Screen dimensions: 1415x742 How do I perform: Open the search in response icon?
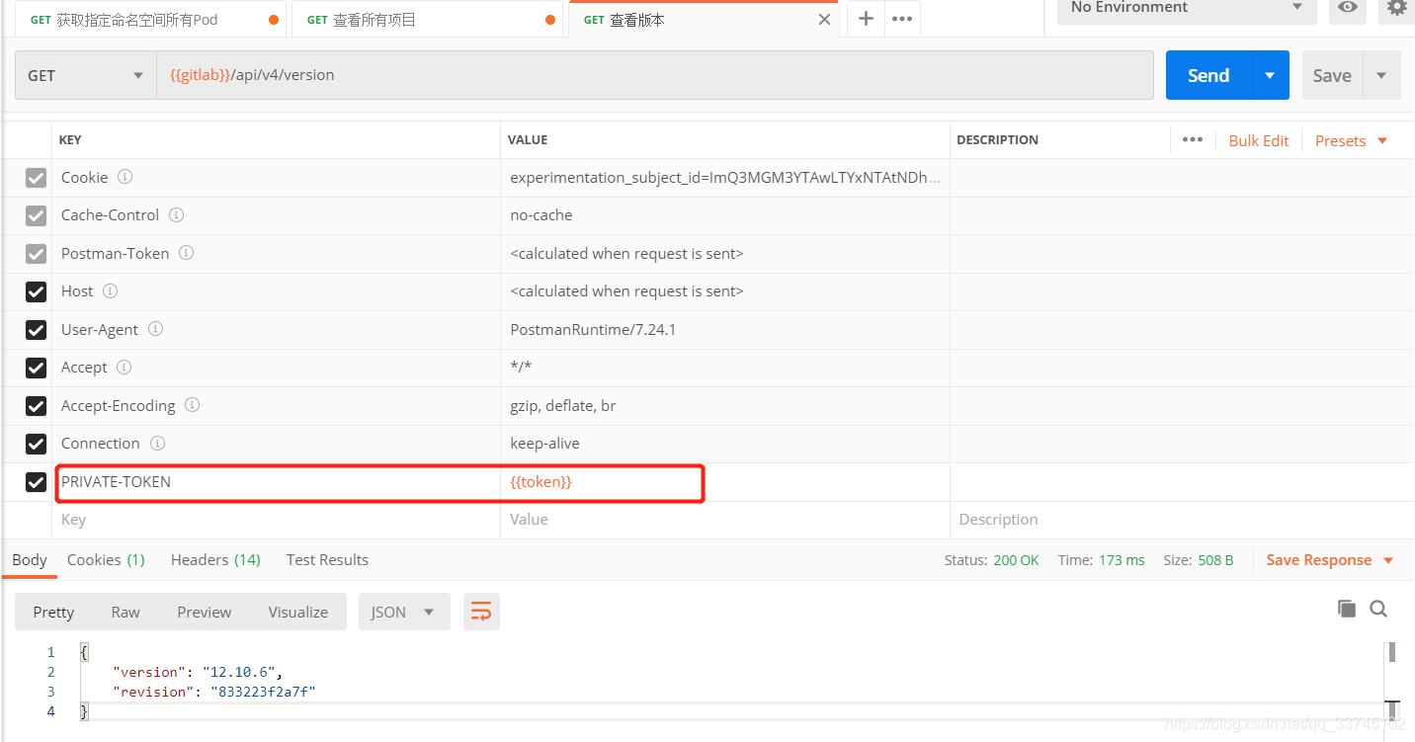point(1378,609)
